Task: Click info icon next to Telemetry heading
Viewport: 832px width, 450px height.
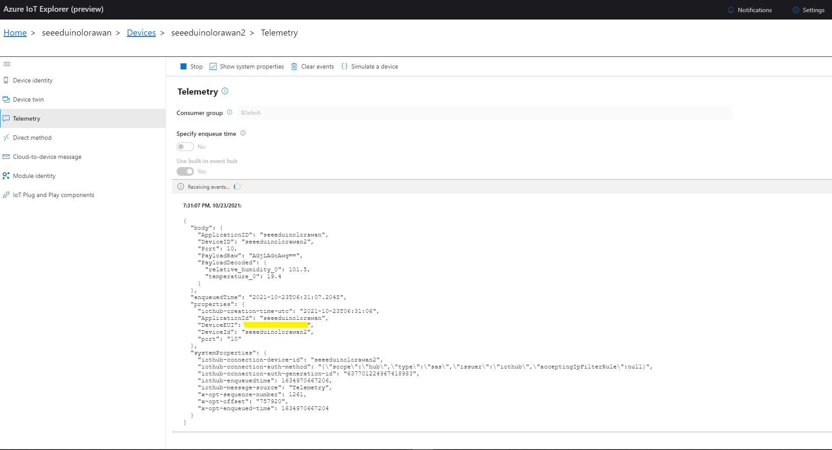Action: pos(225,91)
